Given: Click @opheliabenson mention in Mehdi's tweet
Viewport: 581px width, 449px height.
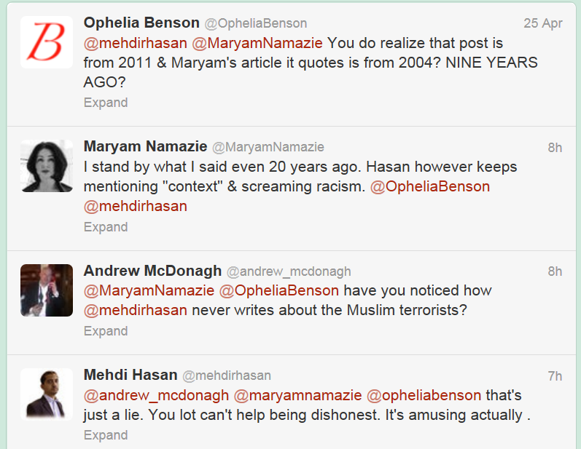Looking at the screenshot, I should [x=424, y=395].
